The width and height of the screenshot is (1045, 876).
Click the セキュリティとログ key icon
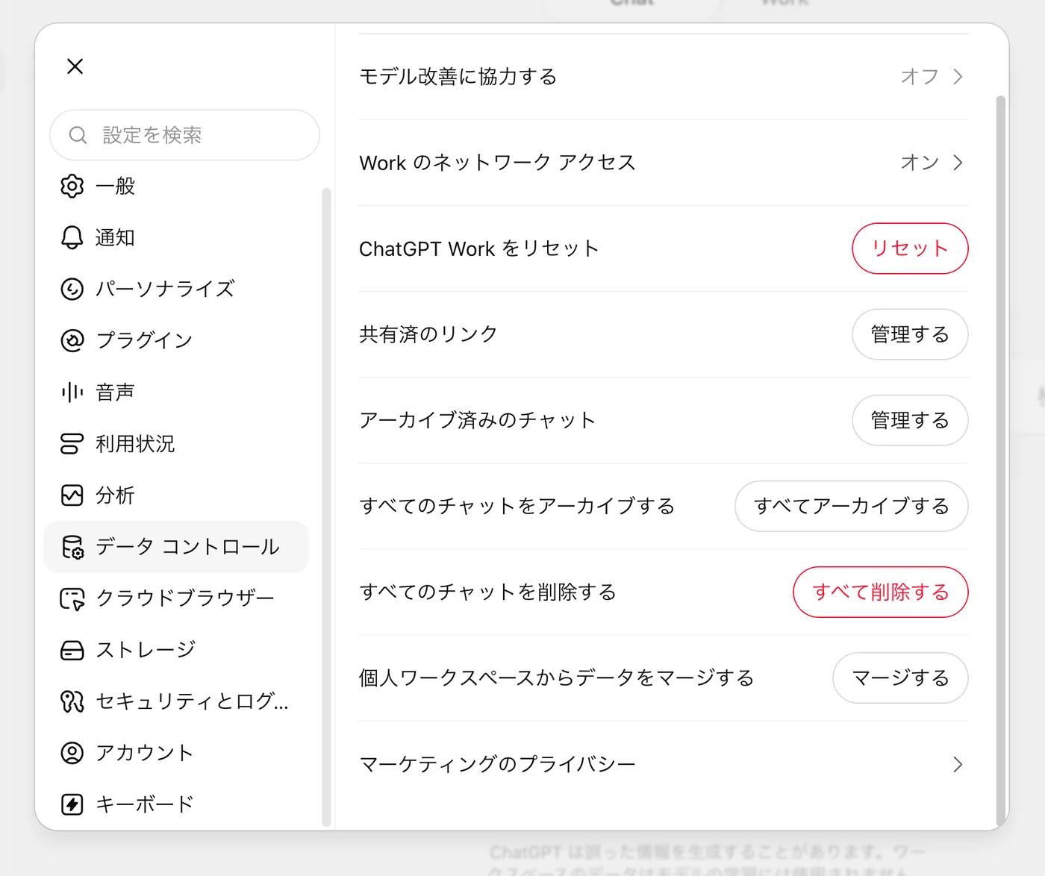click(72, 701)
